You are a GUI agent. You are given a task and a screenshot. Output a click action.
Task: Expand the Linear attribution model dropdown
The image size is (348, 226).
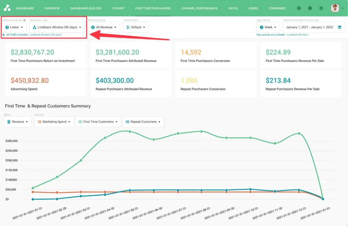[14, 27]
